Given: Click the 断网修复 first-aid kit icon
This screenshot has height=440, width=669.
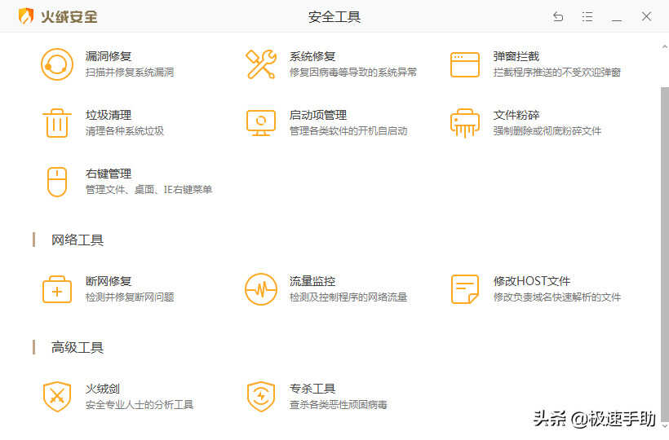Looking at the screenshot, I should pyautogui.click(x=57, y=289).
